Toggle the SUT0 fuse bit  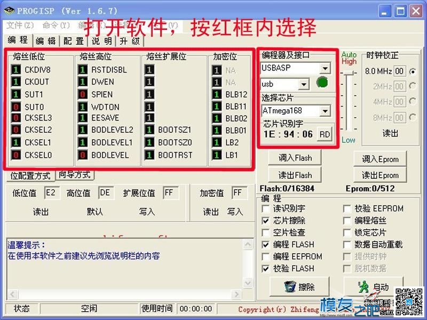[x=16, y=107]
